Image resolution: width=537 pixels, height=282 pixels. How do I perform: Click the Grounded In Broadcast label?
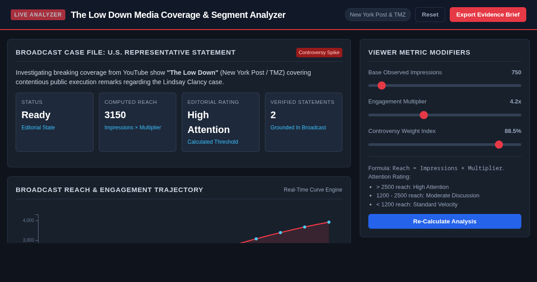[298, 128]
